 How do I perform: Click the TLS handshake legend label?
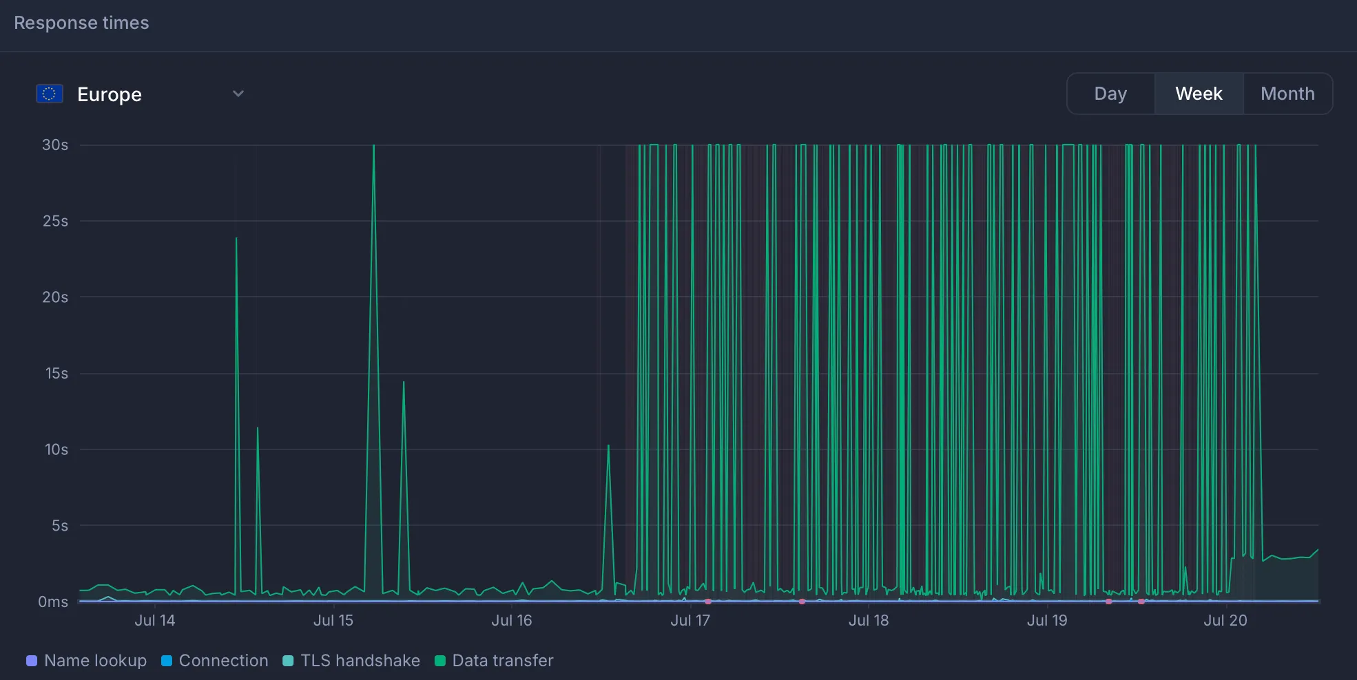pyautogui.click(x=360, y=661)
